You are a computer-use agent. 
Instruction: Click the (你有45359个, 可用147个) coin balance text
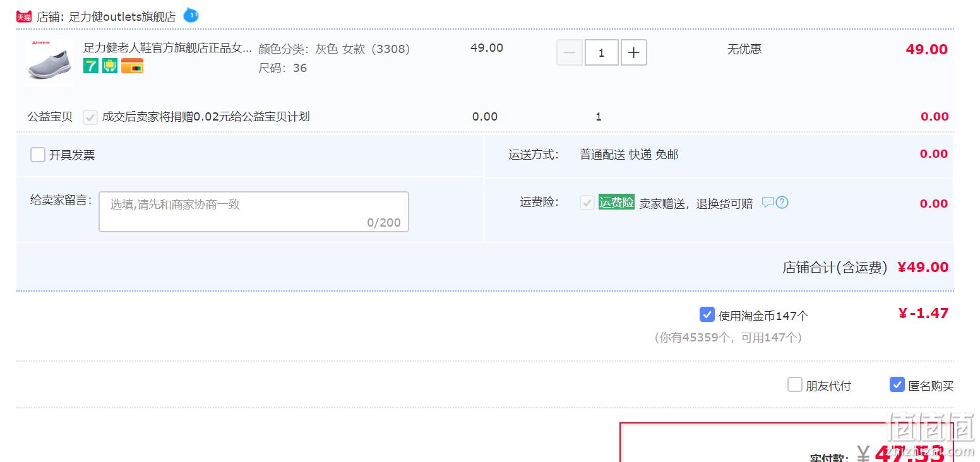click(x=728, y=338)
